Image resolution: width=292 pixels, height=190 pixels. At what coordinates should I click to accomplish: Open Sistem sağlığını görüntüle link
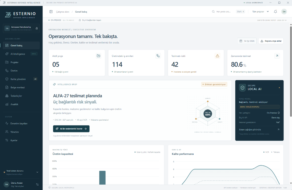coord(259,129)
